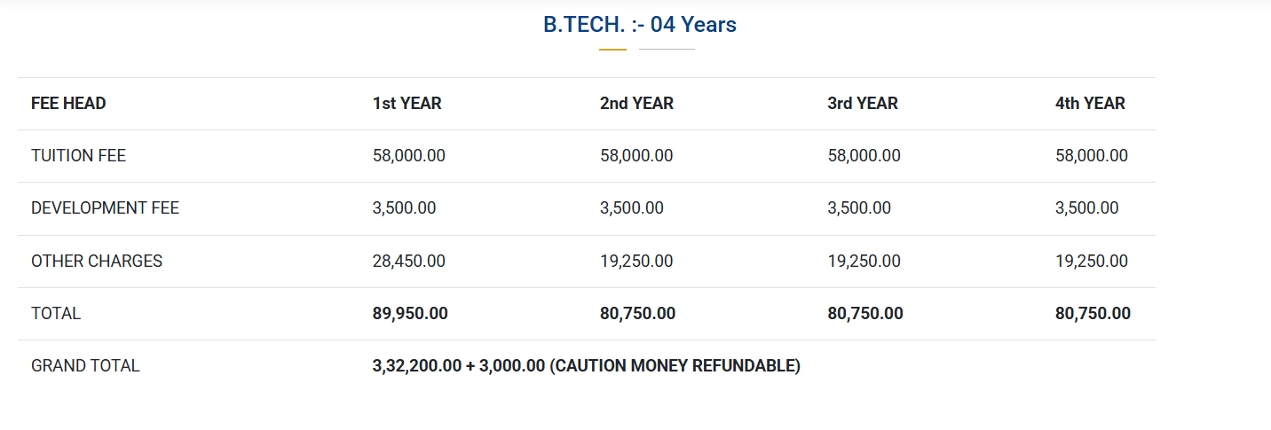
Task: Click the 3rd year total amount
Action: [864, 314]
